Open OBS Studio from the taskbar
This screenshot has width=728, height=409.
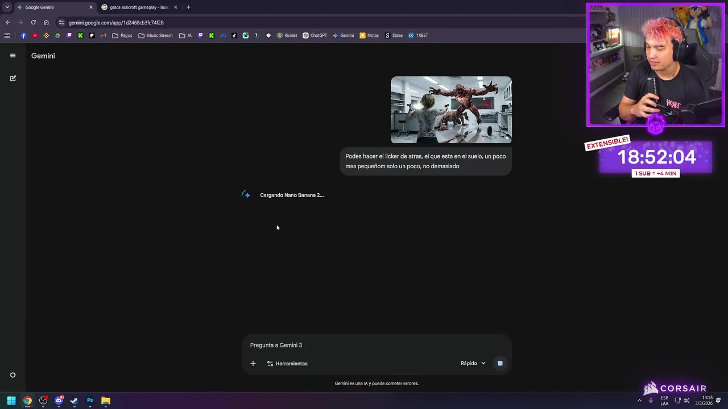[43, 400]
